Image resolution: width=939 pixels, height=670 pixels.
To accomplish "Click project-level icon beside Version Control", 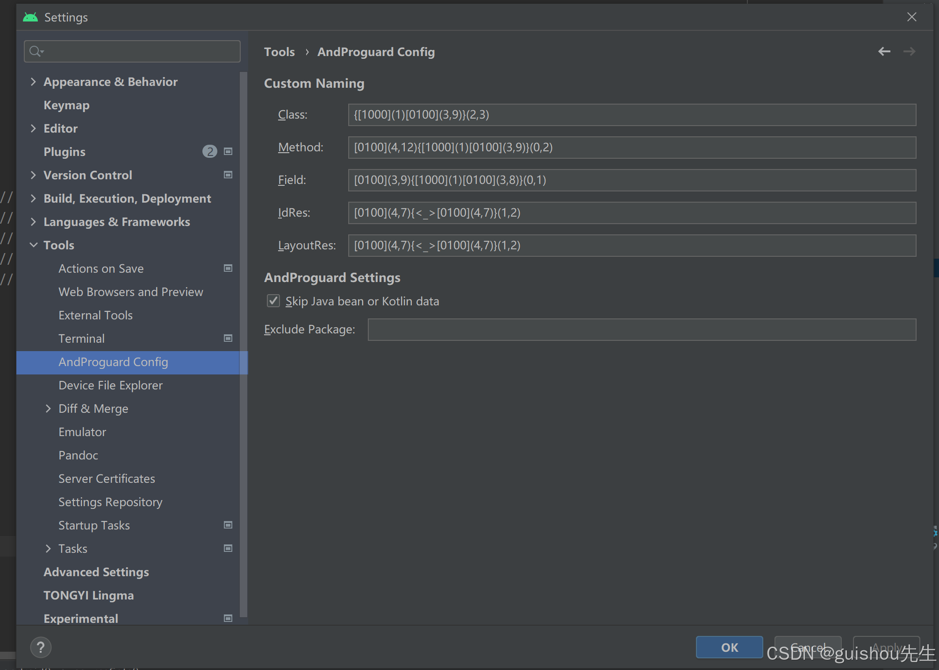I will (x=228, y=175).
